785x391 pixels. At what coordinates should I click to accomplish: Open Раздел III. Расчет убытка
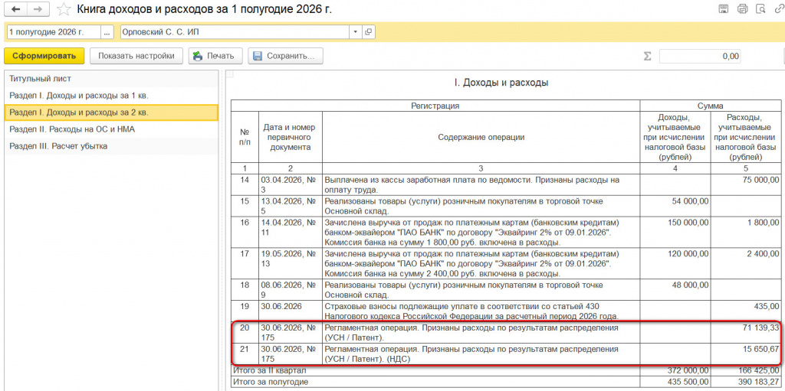click(x=111, y=146)
